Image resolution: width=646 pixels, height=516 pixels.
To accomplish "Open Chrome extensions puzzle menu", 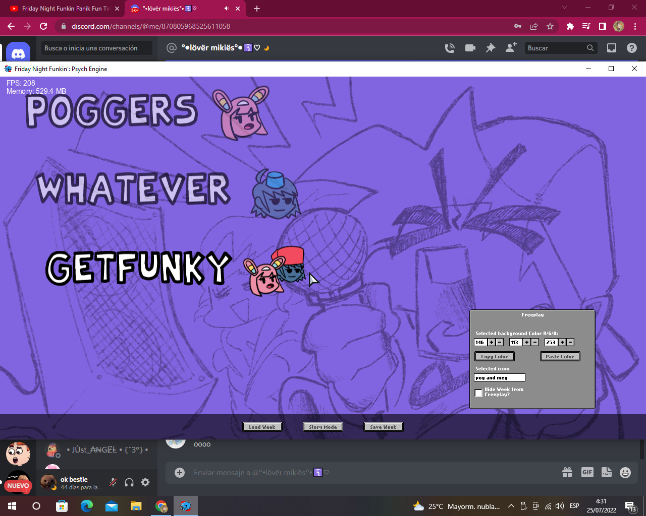I will pyautogui.click(x=570, y=26).
